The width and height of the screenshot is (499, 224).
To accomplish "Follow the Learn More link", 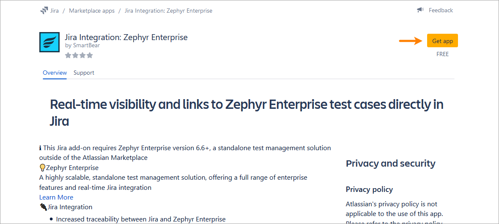I will 56,197.
